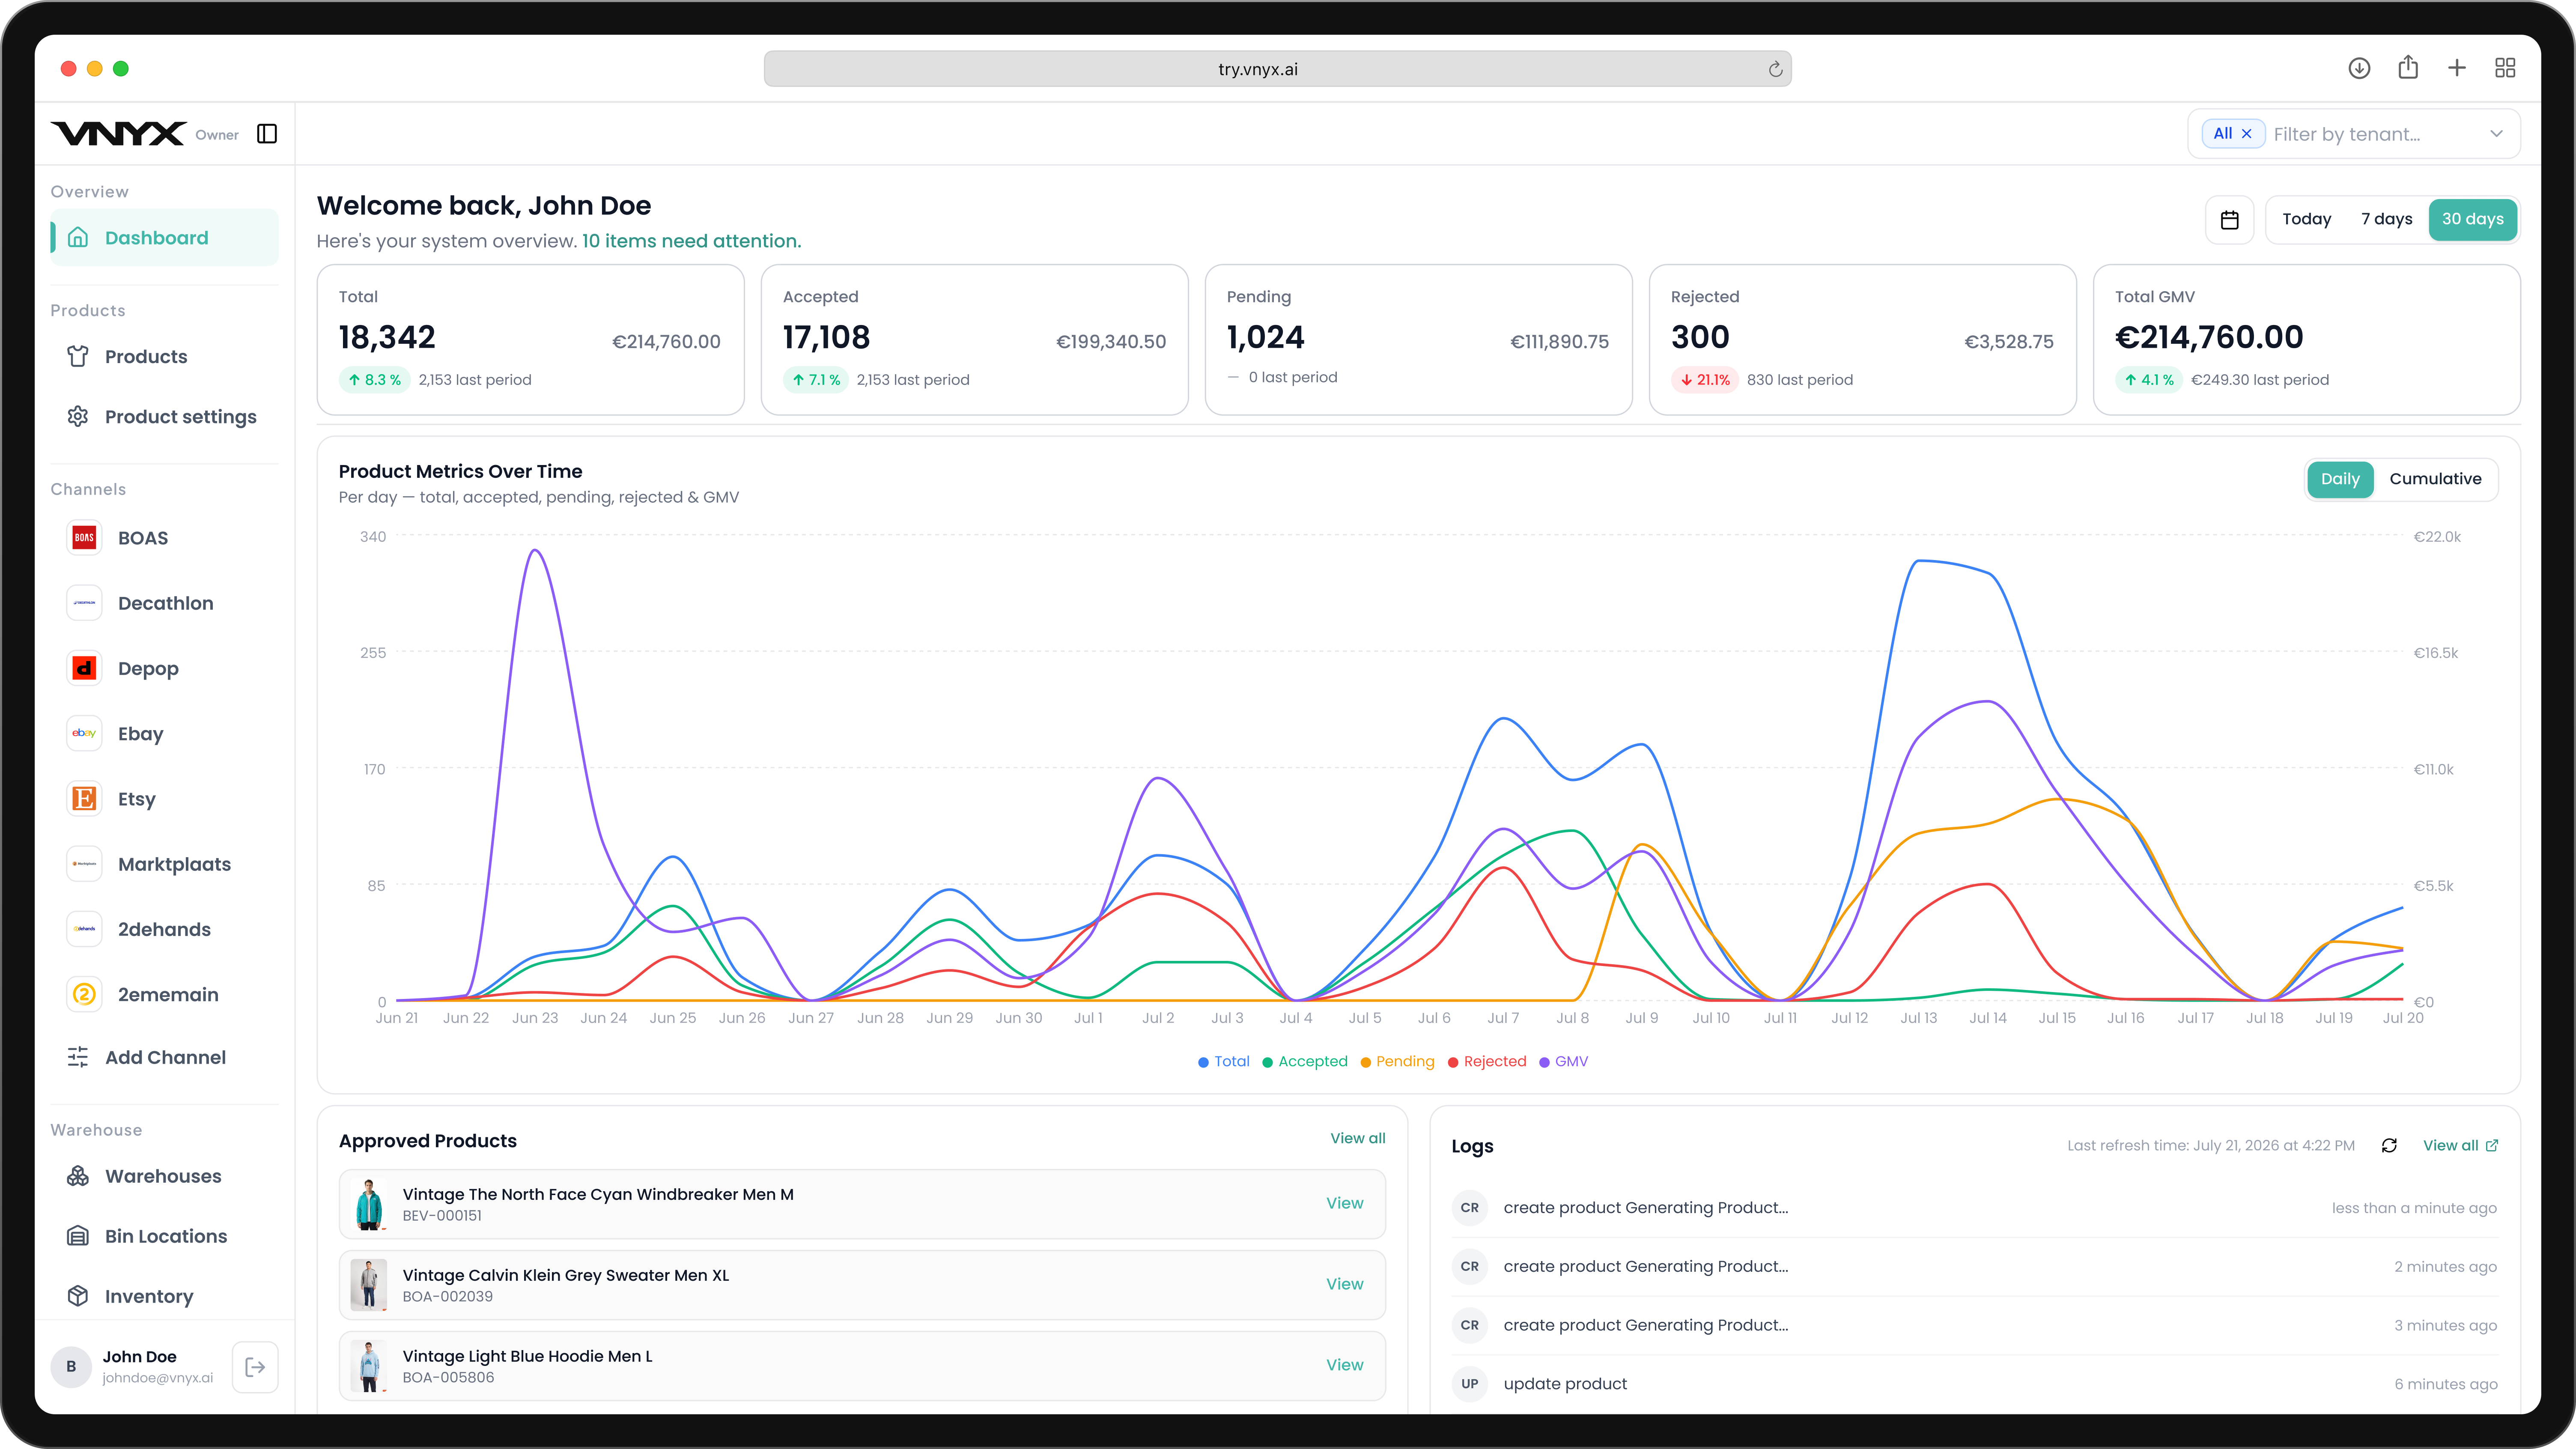Click the browser share icon
The image size is (2576, 1449).
[2408, 67]
